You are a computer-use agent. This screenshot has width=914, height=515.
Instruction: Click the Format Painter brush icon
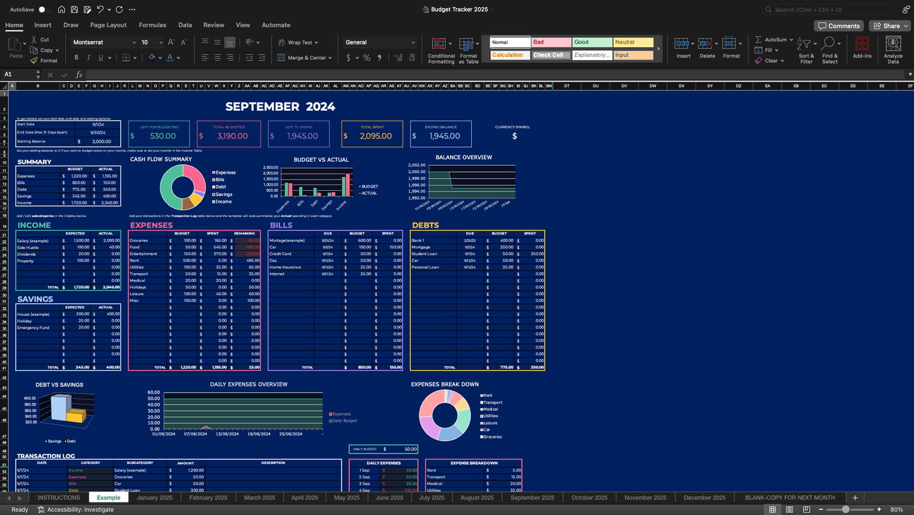pyautogui.click(x=33, y=61)
